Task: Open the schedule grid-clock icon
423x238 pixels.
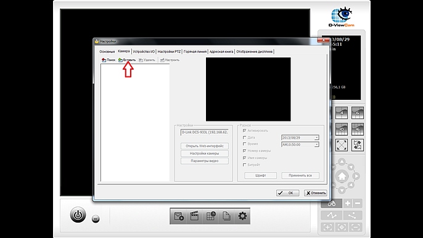Action: coord(211,216)
